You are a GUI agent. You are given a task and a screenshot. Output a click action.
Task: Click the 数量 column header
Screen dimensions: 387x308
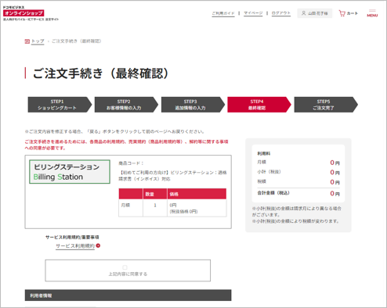[155, 194]
